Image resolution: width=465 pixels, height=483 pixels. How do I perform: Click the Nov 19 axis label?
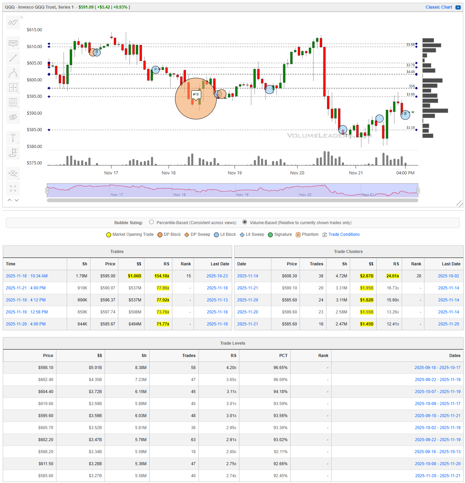235,173
